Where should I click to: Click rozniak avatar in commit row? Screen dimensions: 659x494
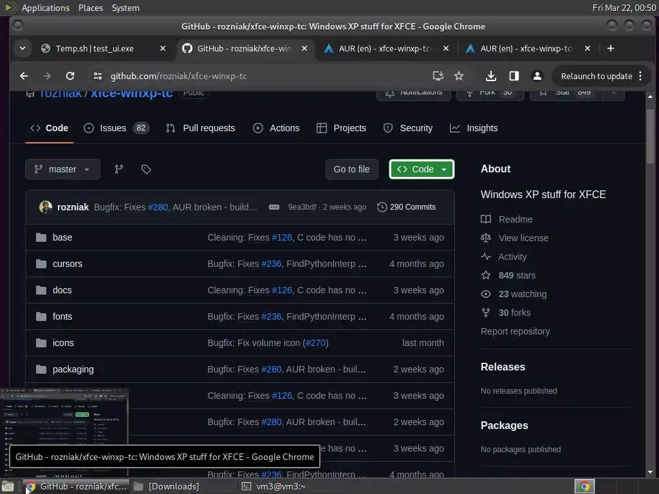click(x=46, y=207)
